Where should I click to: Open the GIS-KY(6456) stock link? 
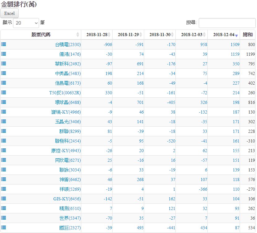[67, 199]
